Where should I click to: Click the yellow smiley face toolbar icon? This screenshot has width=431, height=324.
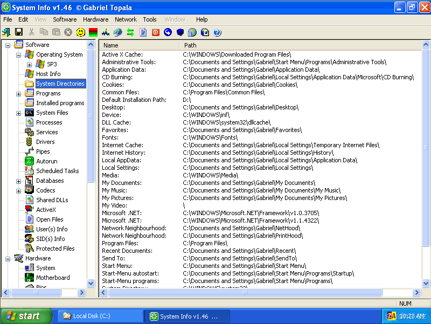(x=80, y=32)
